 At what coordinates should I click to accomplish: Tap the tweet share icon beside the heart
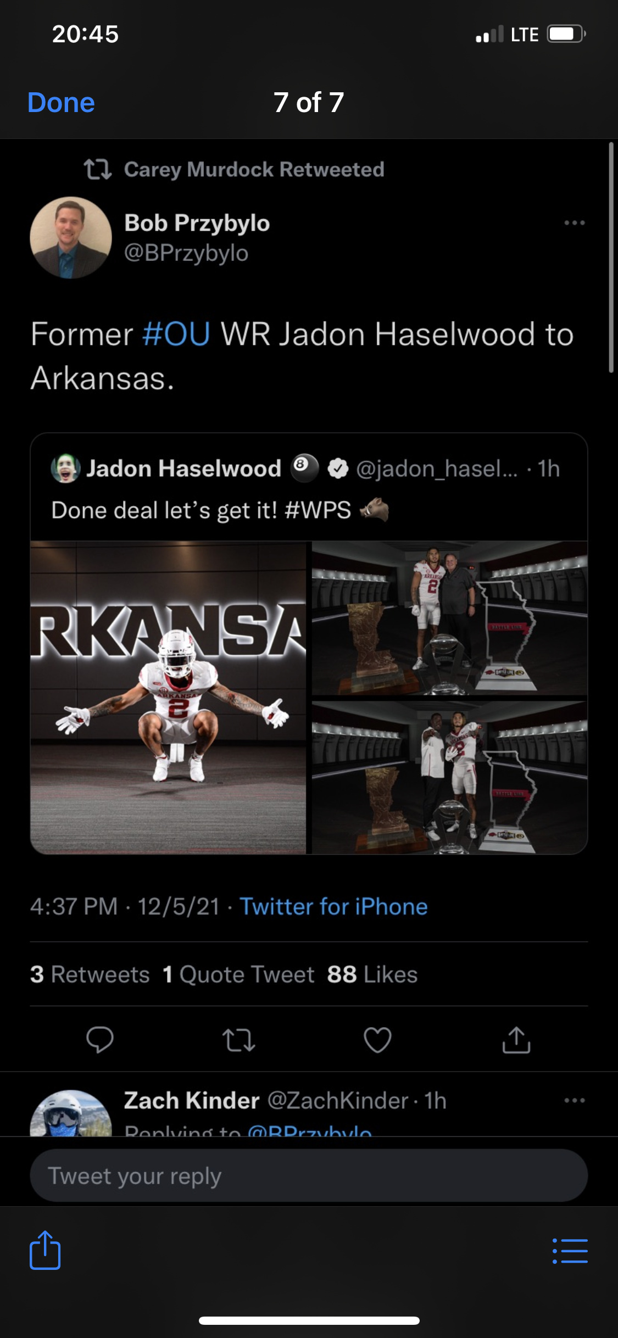coord(516,1039)
